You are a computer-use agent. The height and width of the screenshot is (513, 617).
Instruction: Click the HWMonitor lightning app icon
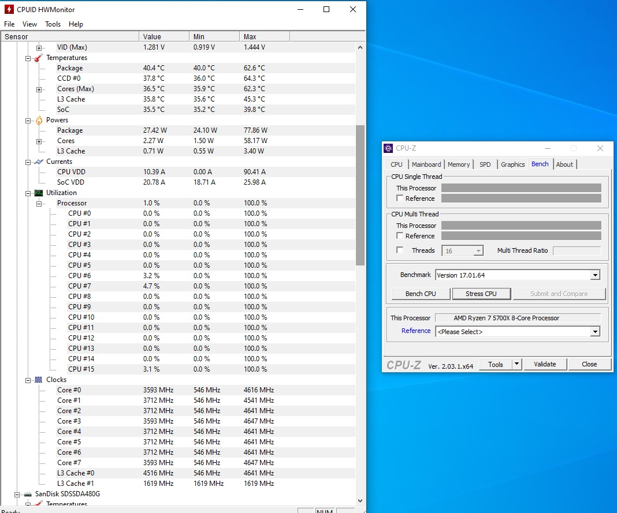(9, 9)
